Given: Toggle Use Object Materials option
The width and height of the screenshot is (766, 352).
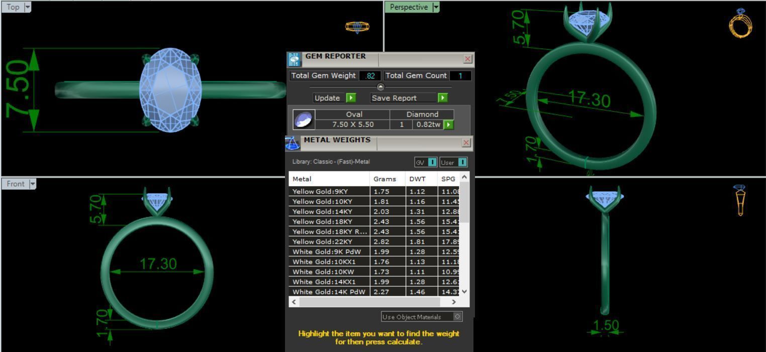Looking at the screenshot, I should click(422, 317).
